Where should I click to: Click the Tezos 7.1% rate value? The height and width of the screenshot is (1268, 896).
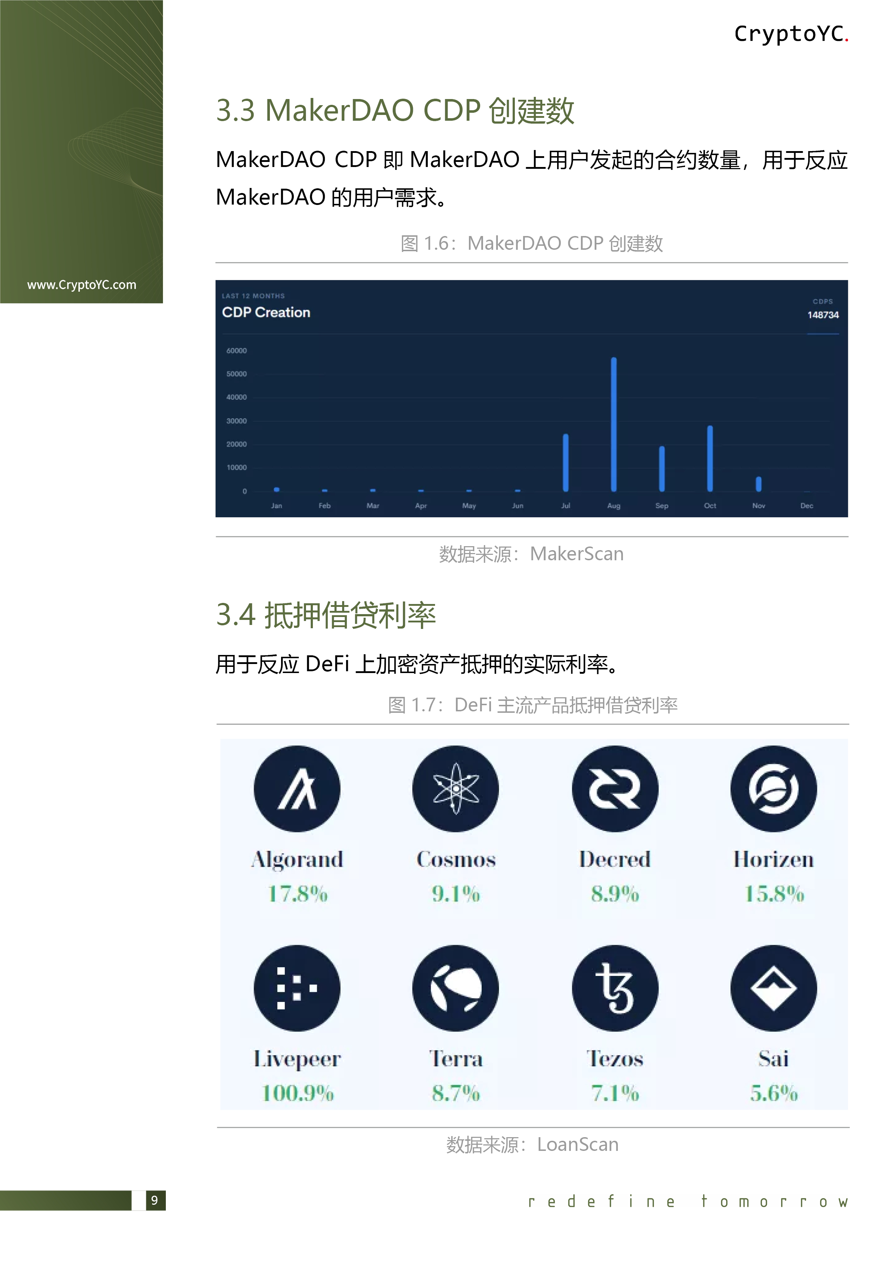point(615,1093)
